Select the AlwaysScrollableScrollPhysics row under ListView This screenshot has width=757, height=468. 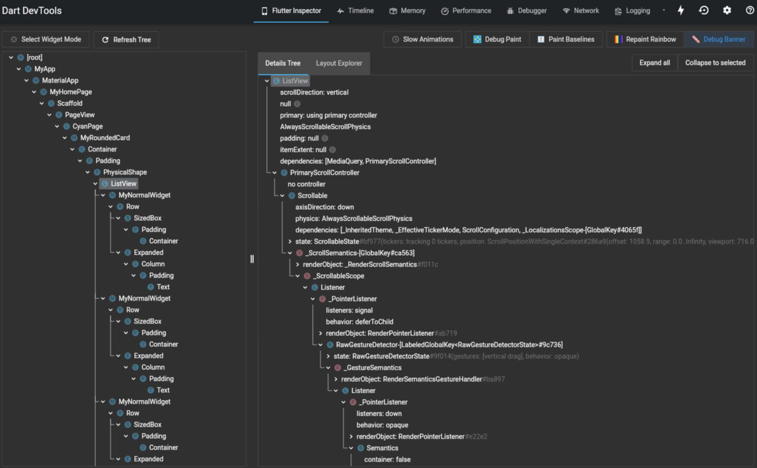325,127
